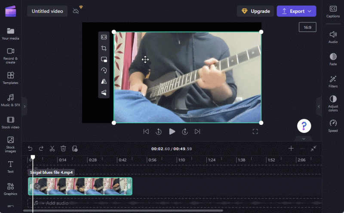Click the bottom-right resize handle of video

tap(261, 123)
